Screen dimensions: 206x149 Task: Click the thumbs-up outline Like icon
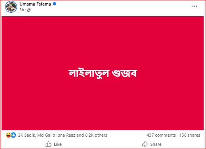tap(48, 144)
